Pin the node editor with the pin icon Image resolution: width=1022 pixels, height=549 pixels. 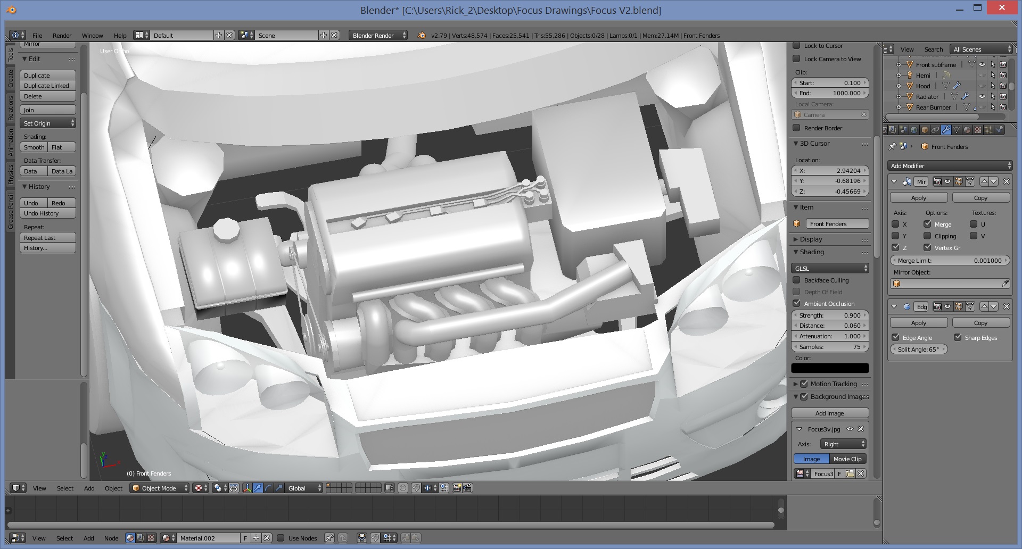[x=329, y=538]
